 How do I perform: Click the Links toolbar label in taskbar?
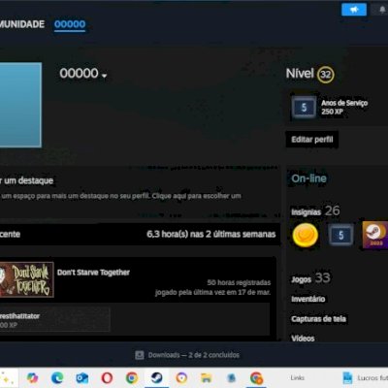point(297,377)
